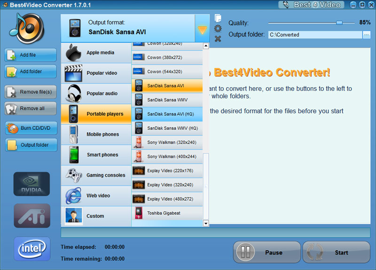Click the Toshiba Gigabeat device icon

(x=139, y=213)
